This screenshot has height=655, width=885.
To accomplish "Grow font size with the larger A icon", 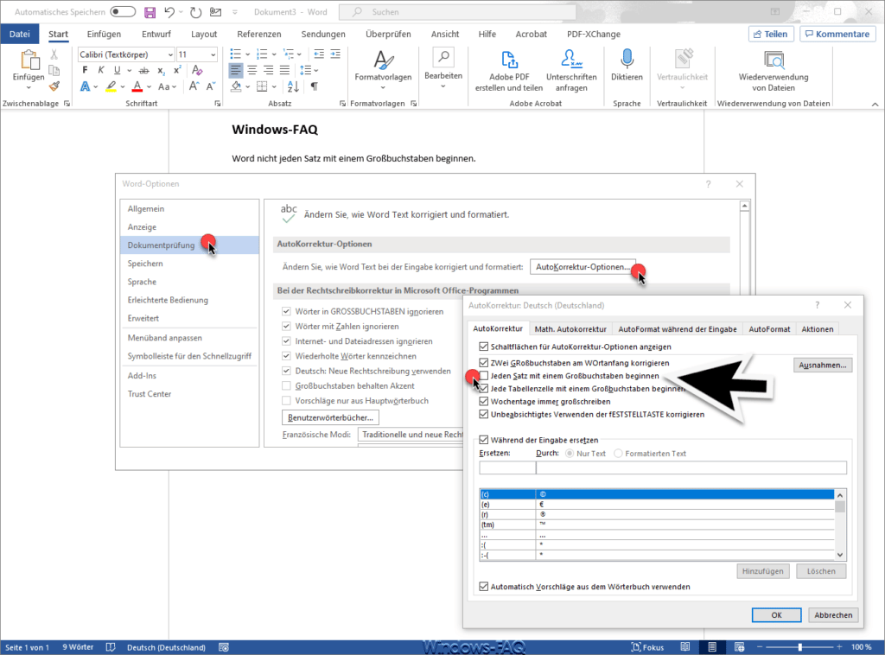I will pos(194,86).
